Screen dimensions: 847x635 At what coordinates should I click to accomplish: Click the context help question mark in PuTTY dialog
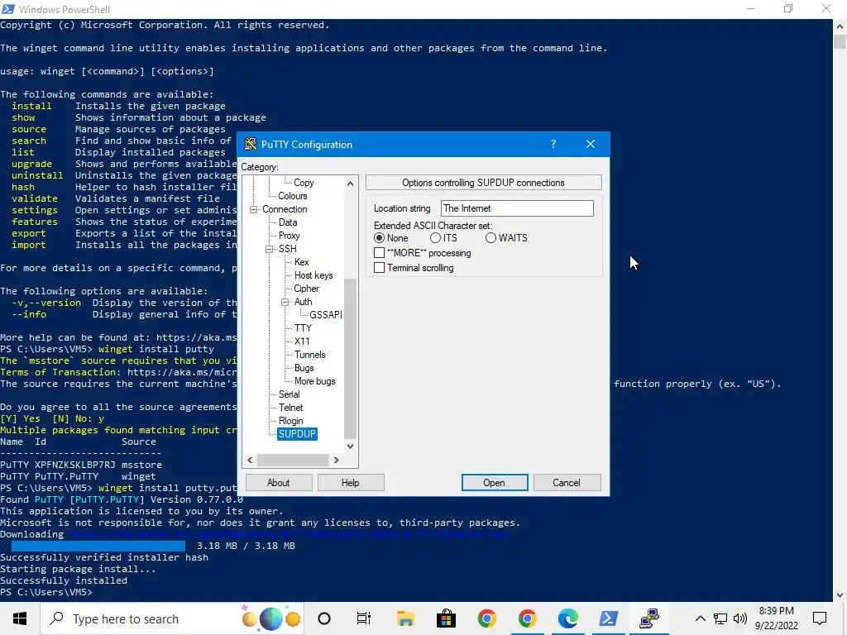point(553,144)
